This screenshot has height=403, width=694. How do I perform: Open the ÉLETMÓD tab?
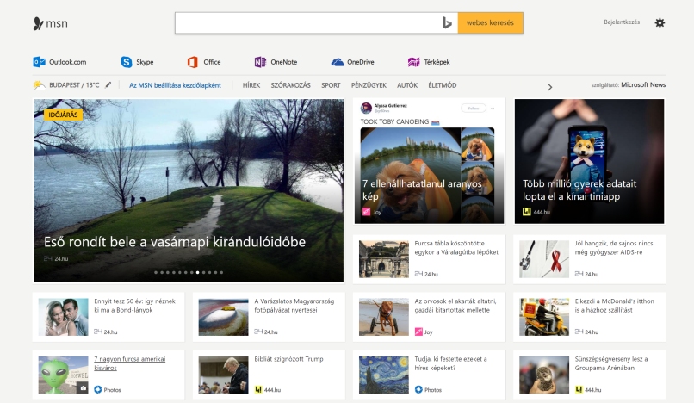pyautogui.click(x=443, y=85)
